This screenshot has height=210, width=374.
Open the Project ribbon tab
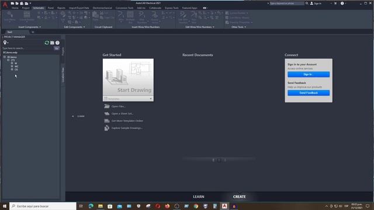[x=26, y=8]
